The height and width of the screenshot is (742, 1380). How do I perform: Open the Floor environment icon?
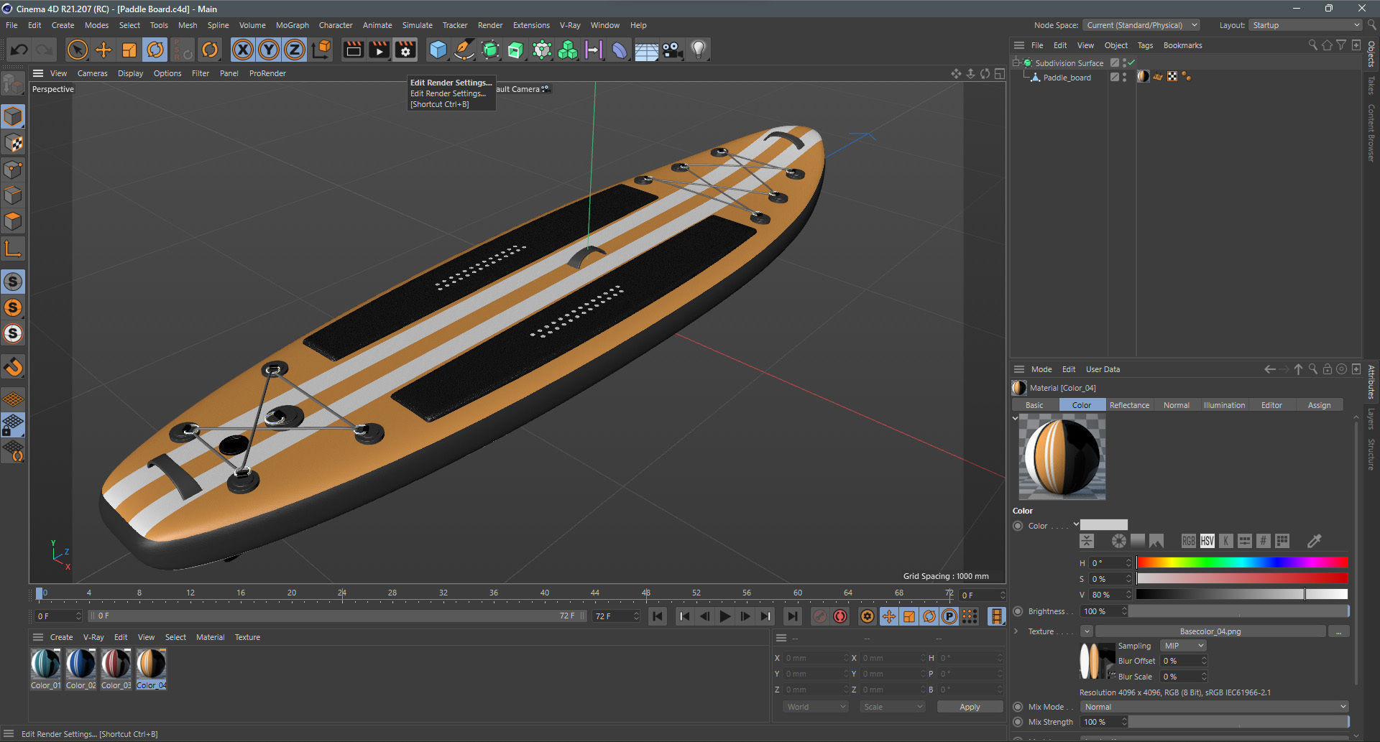point(645,50)
